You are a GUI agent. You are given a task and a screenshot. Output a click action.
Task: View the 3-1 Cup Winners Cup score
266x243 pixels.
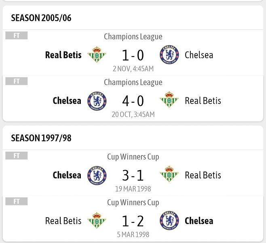[133, 176]
